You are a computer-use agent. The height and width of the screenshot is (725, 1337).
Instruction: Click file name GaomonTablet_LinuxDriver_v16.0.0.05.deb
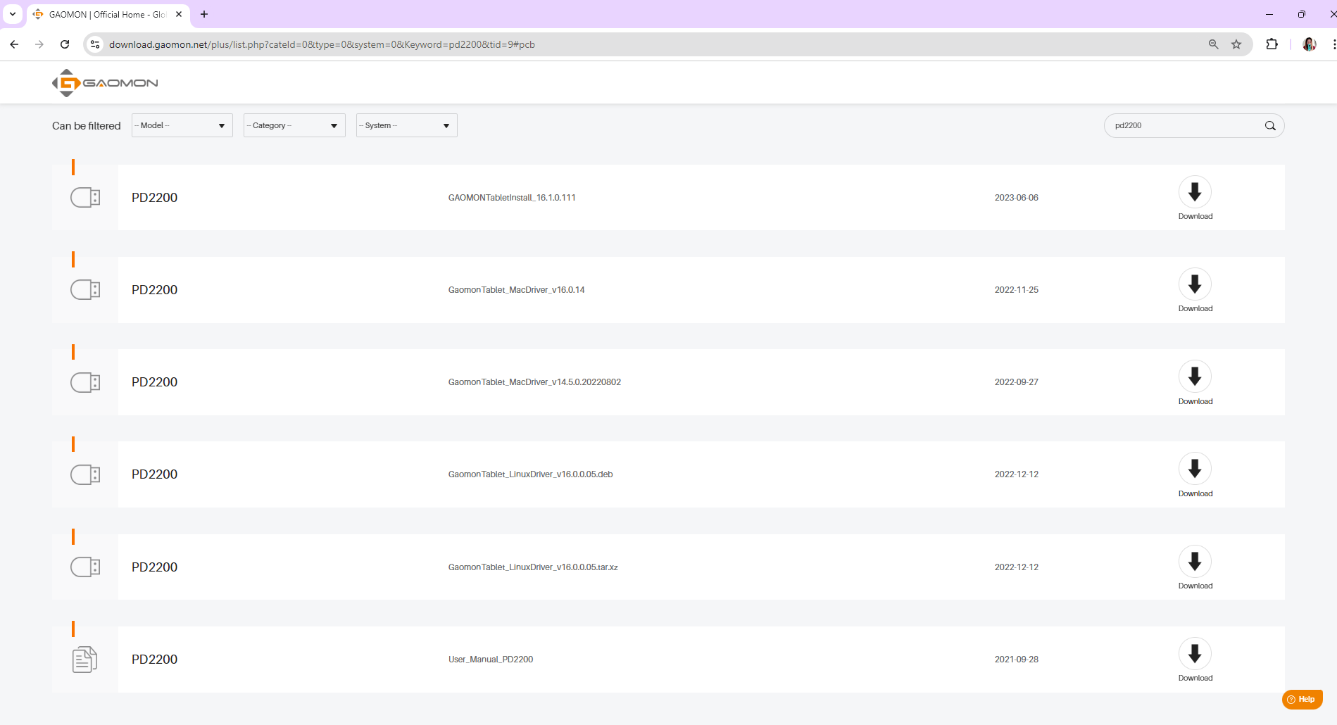click(530, 474)
